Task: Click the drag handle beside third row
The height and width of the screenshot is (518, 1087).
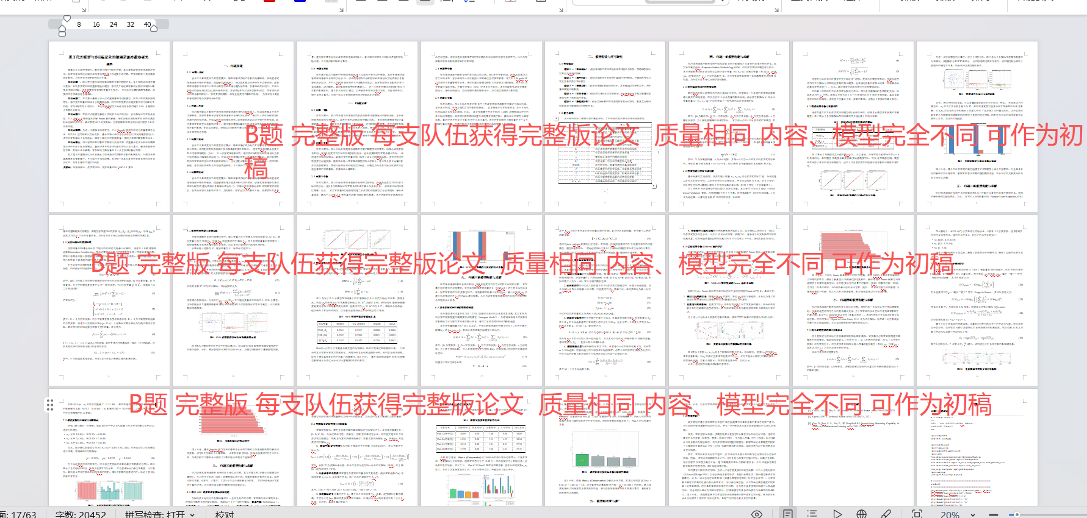Action: pyautogui.click(x=50, y=405)
